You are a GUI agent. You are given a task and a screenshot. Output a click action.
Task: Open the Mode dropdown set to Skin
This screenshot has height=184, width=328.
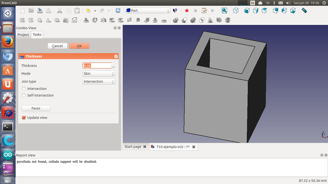[99, 74]
